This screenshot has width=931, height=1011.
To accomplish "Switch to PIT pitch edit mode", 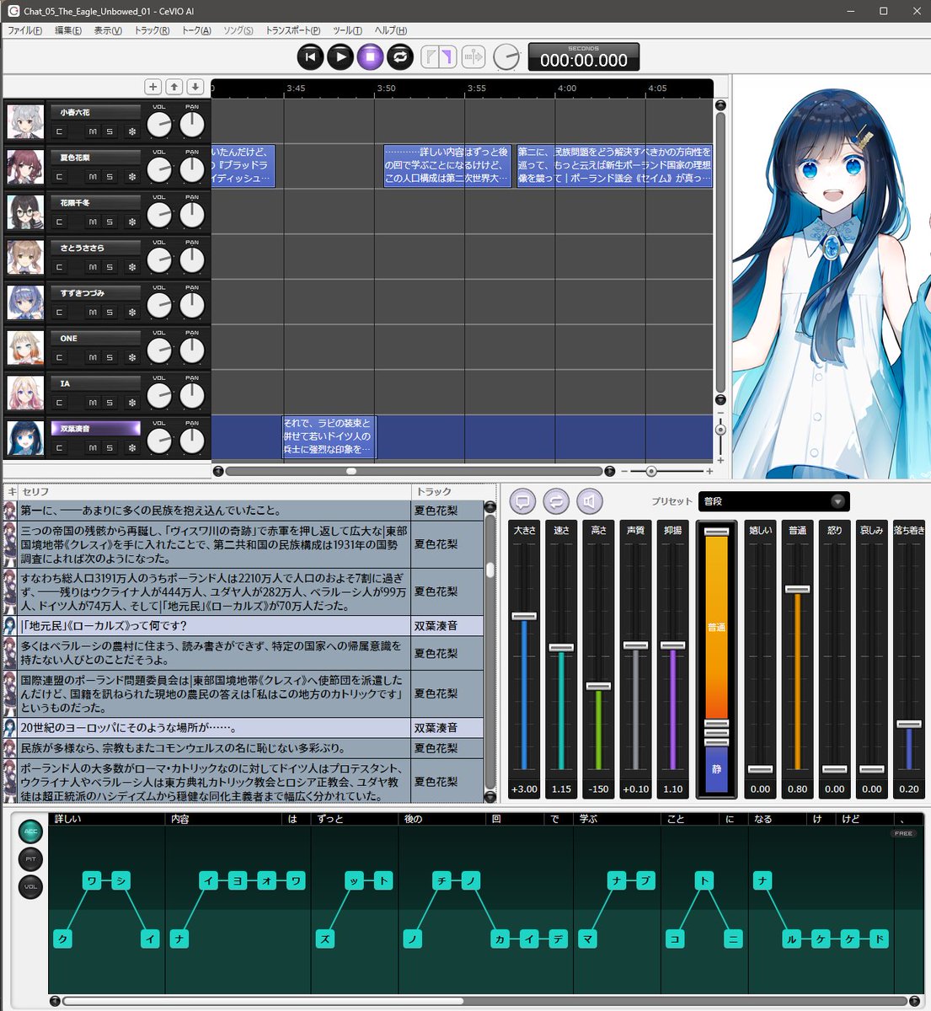I will 31,859.
